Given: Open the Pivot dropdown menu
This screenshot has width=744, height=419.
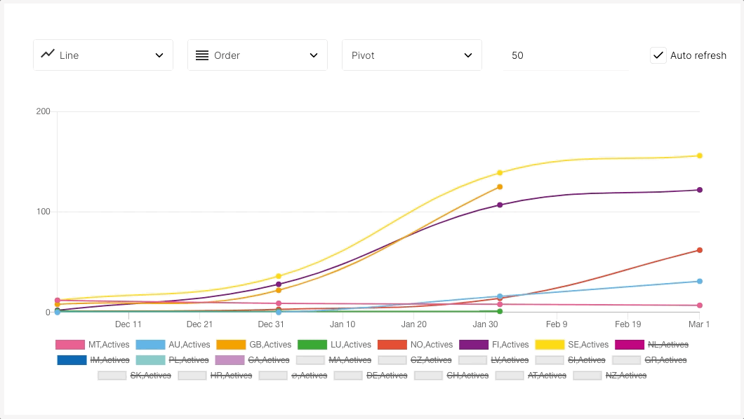Looking at the screenshot, I should (411, 55).
